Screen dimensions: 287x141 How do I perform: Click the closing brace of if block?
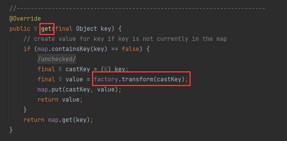pyautogui.click(x=25, y=110)
